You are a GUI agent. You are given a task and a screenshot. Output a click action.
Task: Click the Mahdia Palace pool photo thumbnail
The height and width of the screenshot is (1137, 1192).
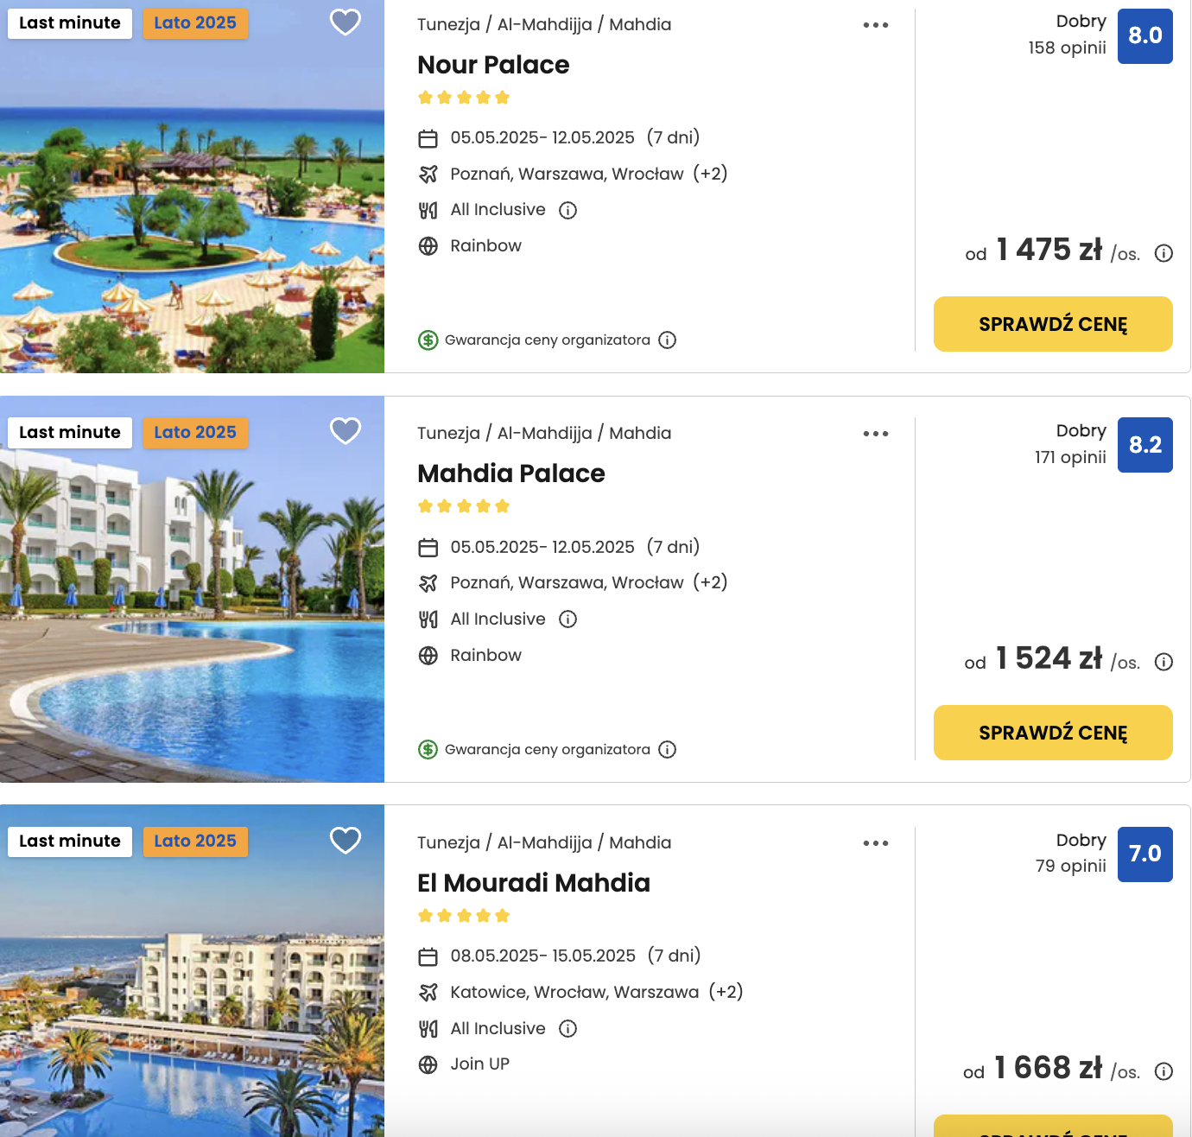192,589
